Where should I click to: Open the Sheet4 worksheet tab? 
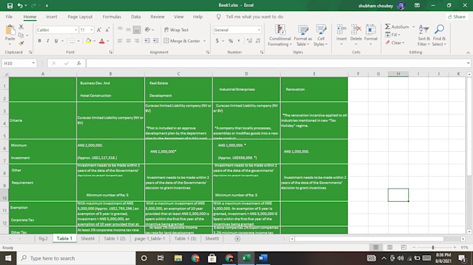tap(88, 239)
